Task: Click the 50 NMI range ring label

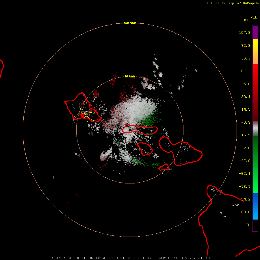Action: click(130, 76)
